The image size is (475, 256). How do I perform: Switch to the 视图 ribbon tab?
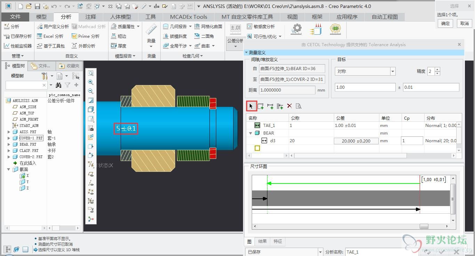point(292,17)
